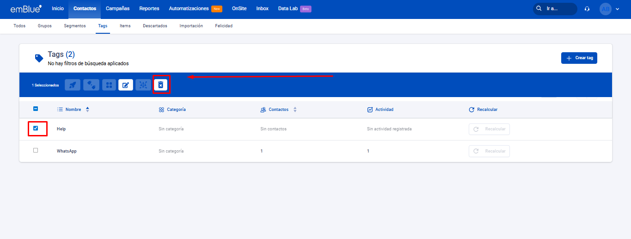Click the tags icon in selection toolbar
Viewport: 631px width, 239px height.
tap(91, 85)
